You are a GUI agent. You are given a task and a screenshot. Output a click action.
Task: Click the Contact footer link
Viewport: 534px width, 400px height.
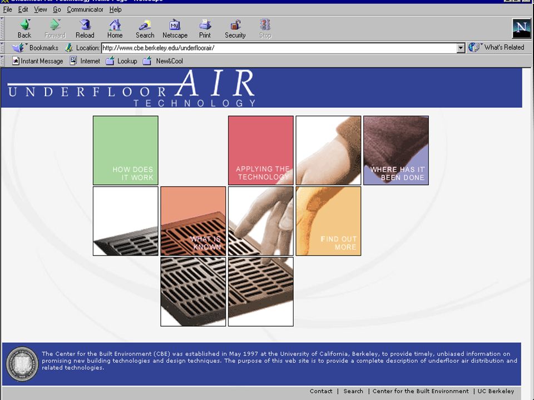(321, 391)
